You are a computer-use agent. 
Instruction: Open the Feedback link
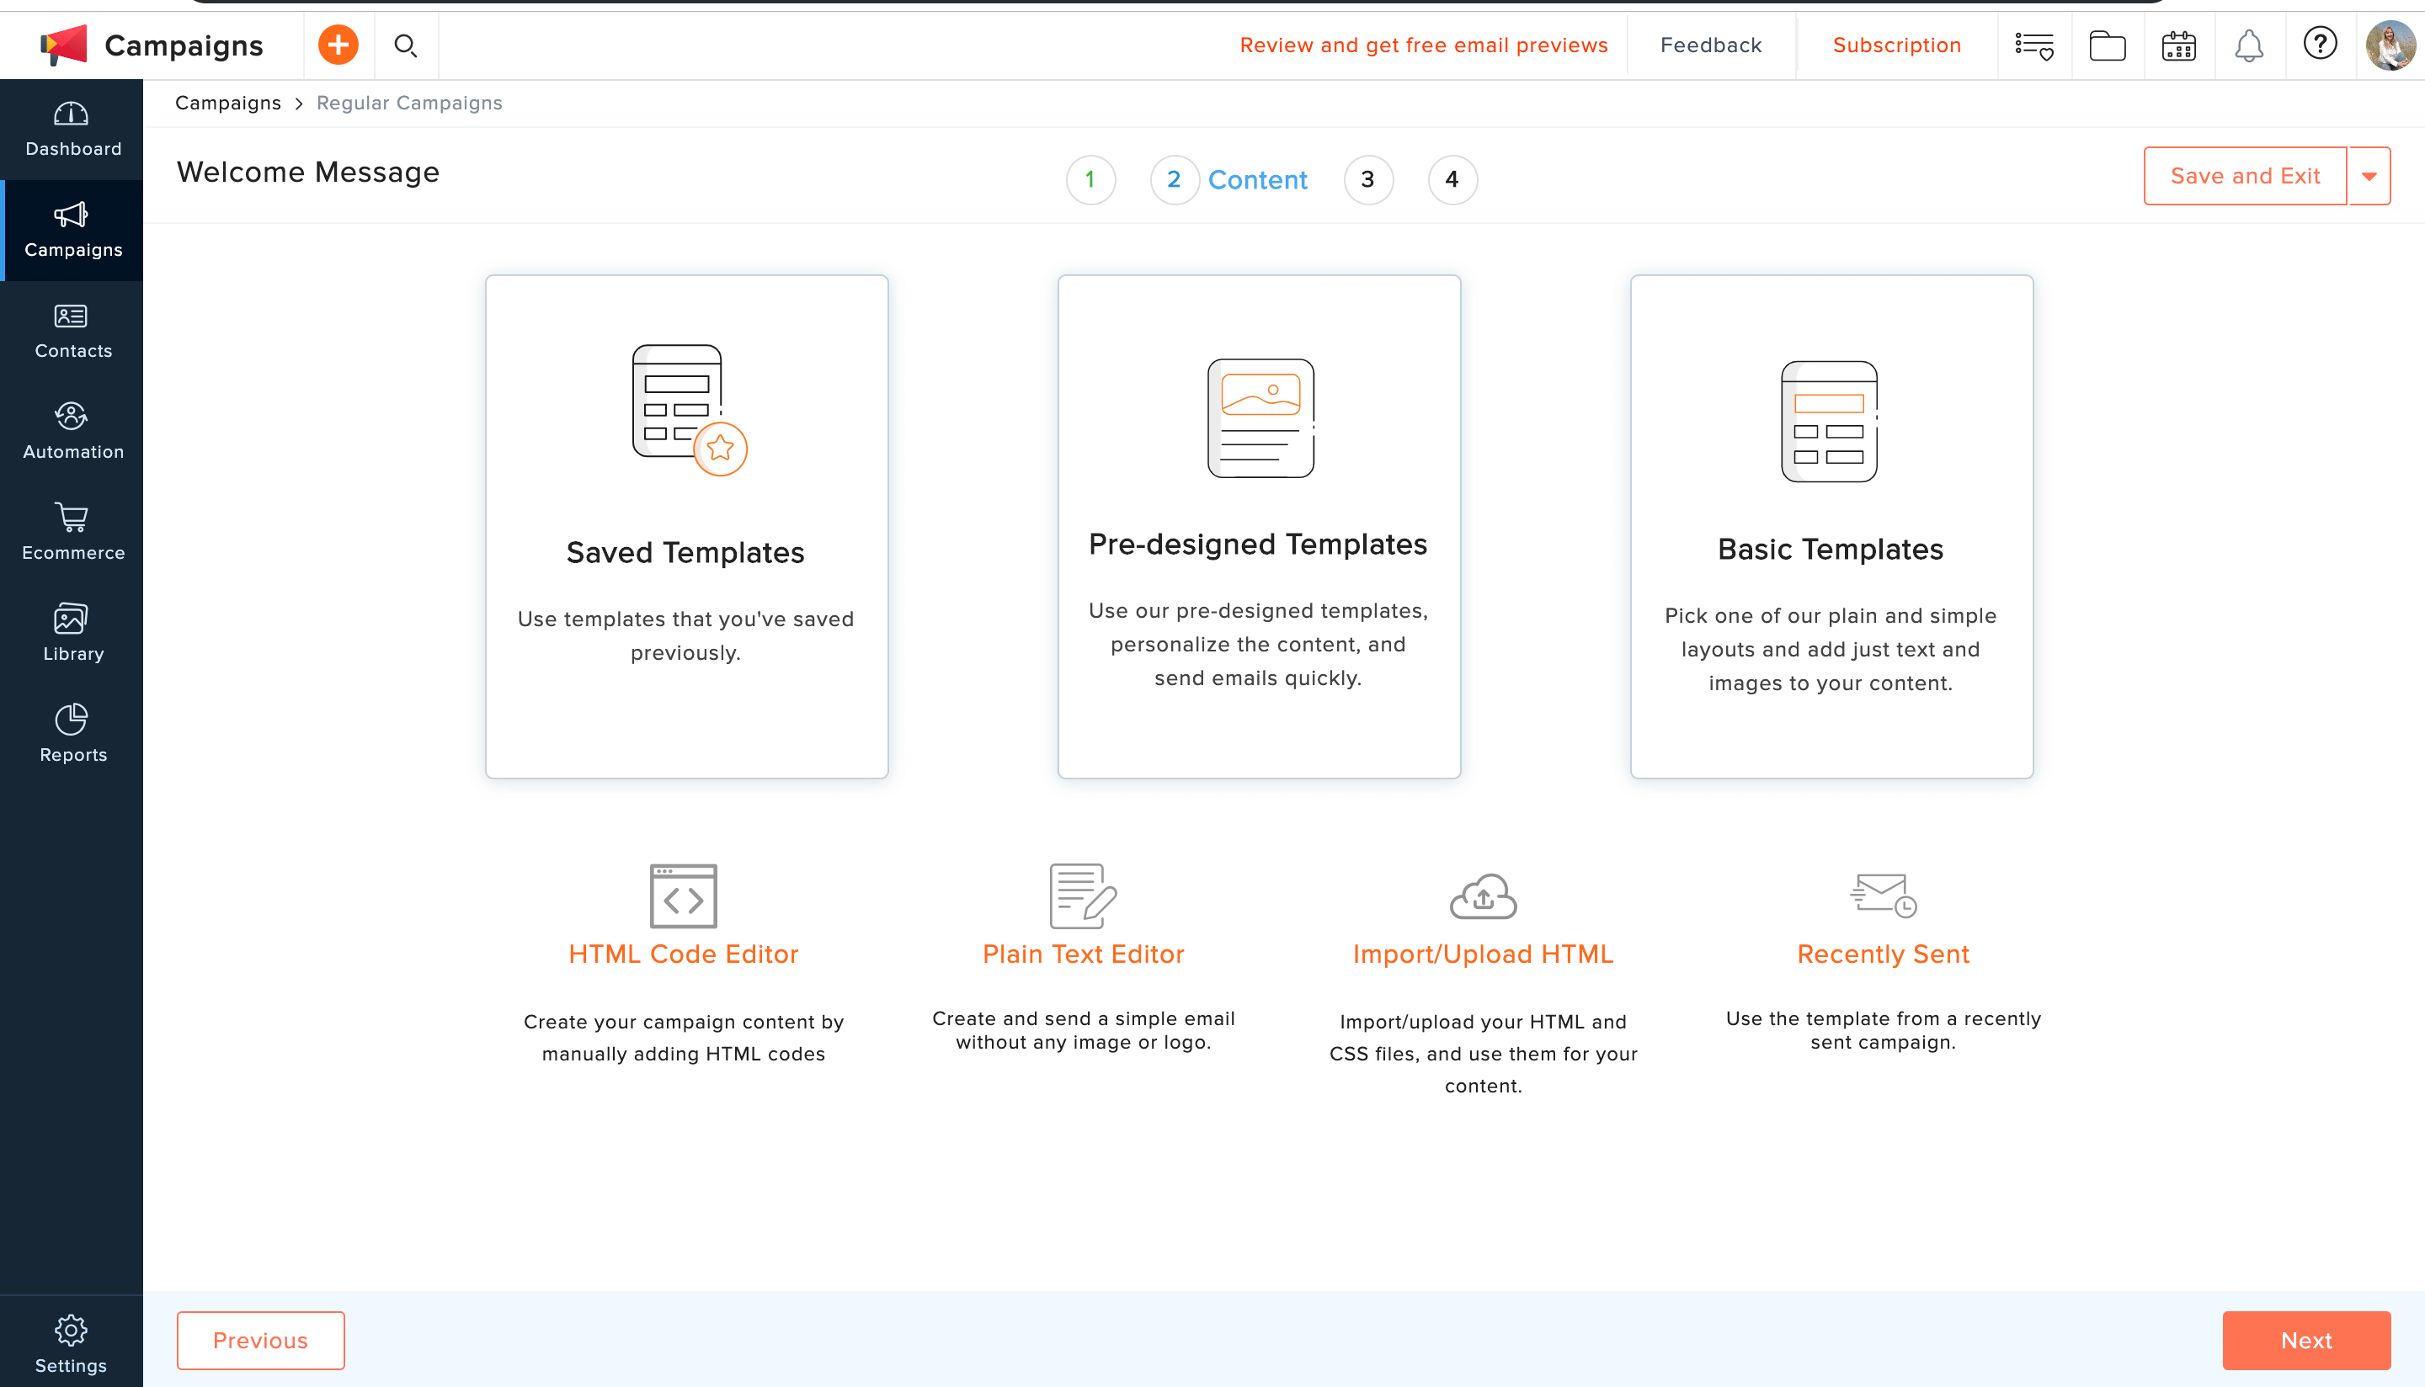coord(1710,45)
